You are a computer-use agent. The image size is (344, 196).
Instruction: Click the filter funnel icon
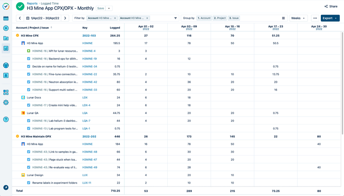point(175,18)
